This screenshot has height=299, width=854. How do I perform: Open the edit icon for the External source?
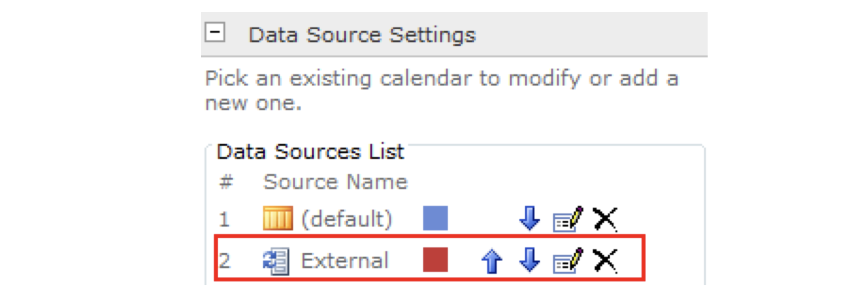(x=568, y=260)
